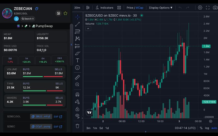Click the 129.719K volume axis label
Viewport: 218px width, 136px height.
pyautogui.click(x=209, y=102)
